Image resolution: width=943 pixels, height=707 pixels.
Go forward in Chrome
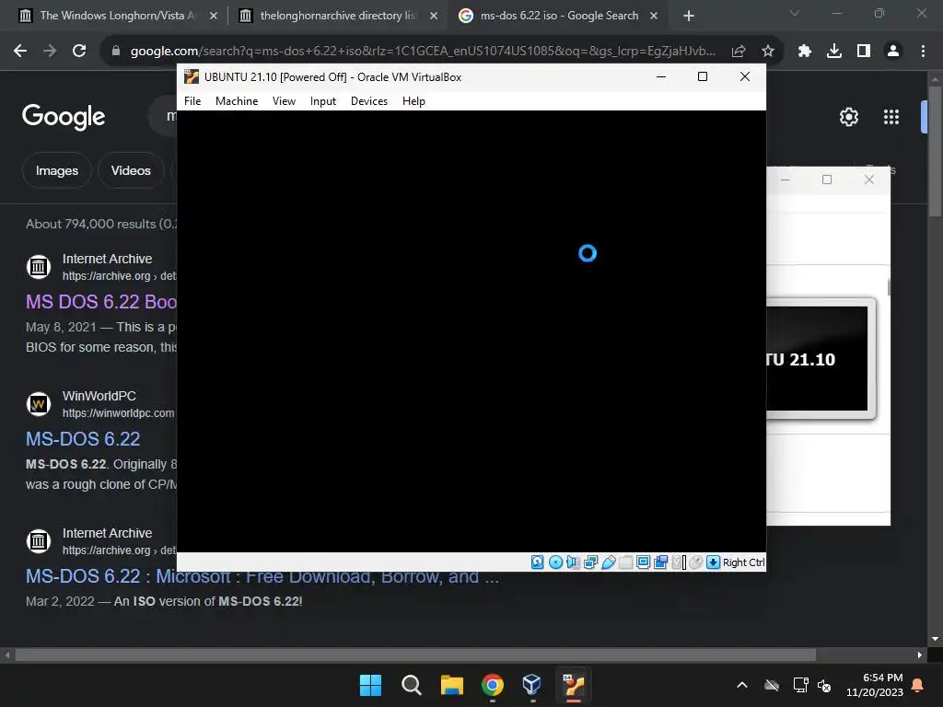[50, 52]
